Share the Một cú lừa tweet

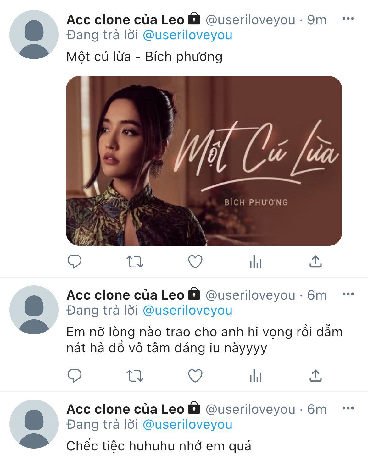pos(315,262)
